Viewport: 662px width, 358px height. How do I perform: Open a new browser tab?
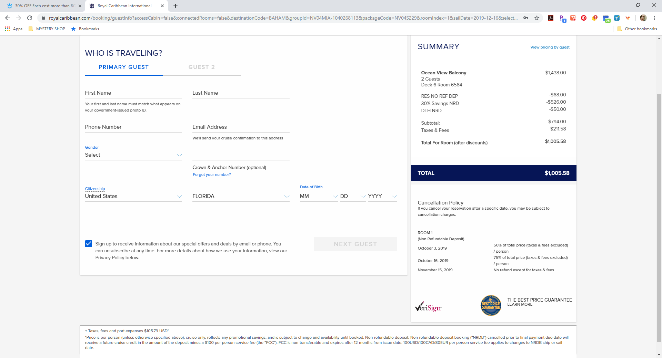[x=175, y=6]
